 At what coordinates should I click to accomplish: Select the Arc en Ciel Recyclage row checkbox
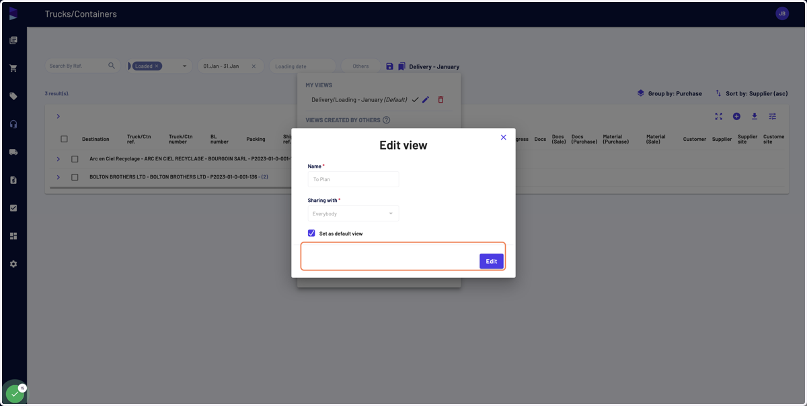coord(75,159)
